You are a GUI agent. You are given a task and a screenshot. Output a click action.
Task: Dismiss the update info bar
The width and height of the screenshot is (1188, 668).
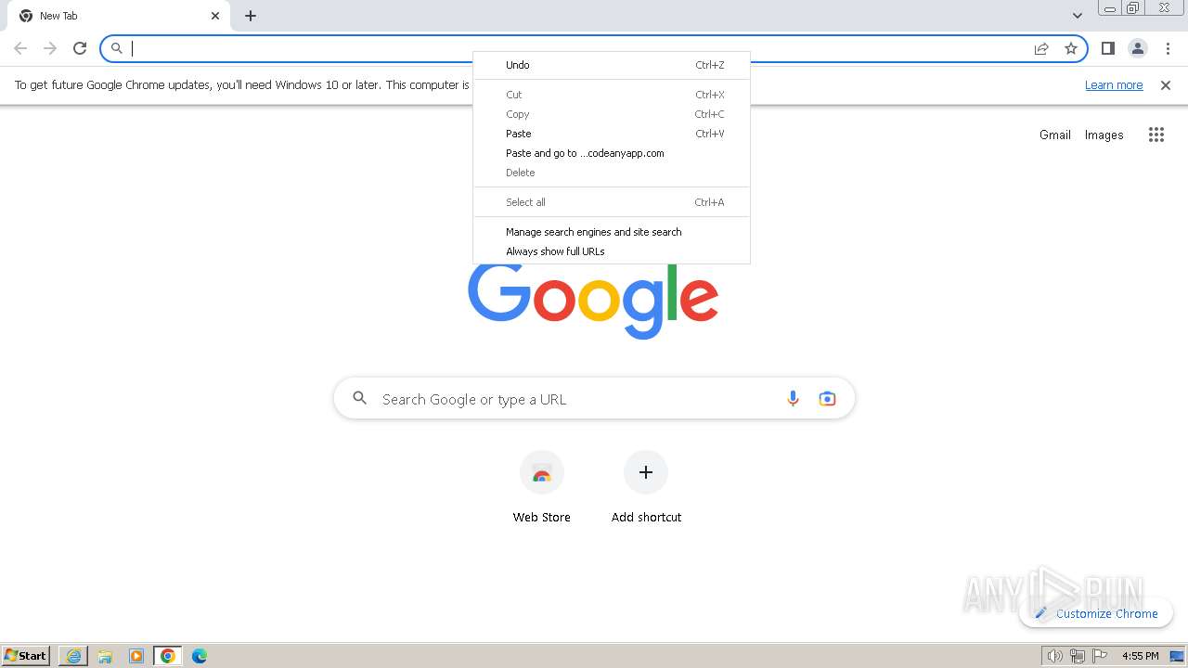point(1166,85)
